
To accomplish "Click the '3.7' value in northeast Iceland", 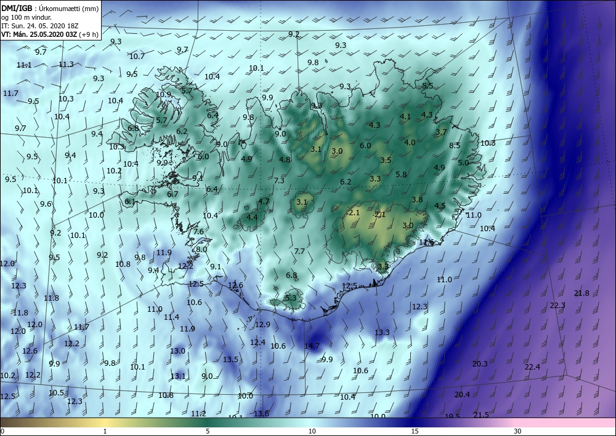I will click(x=441, y=132).
